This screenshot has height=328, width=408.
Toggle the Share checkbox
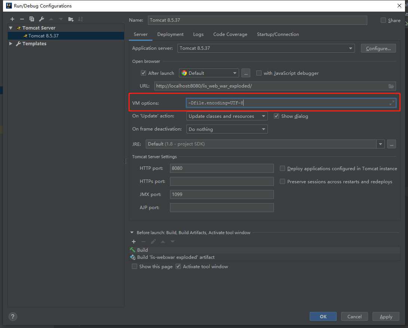(x=383, y=20)
